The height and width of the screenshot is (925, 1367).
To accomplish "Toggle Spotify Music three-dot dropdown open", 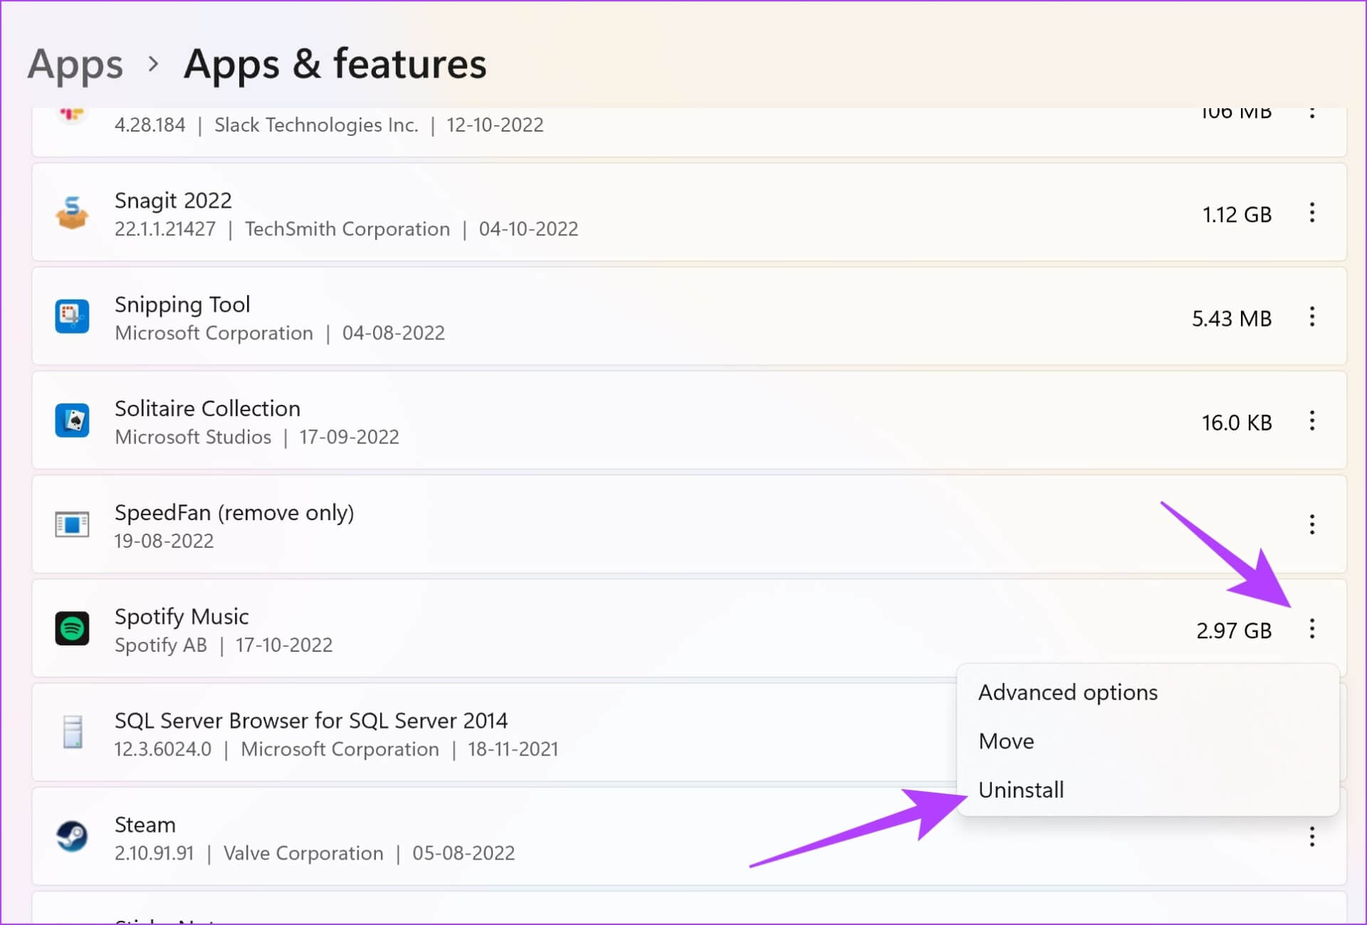I will pyautogui.click(x=1312, y=629).
